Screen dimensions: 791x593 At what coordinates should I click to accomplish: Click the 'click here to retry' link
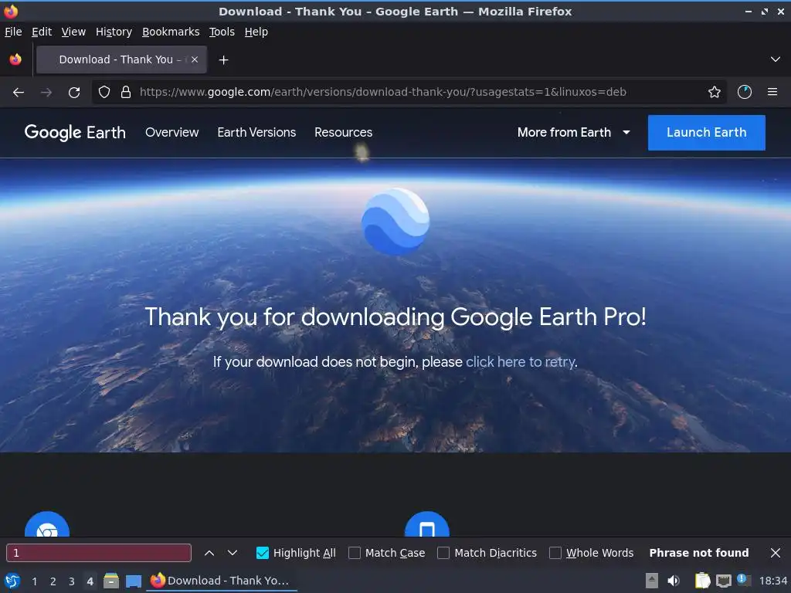coord(521,362)
